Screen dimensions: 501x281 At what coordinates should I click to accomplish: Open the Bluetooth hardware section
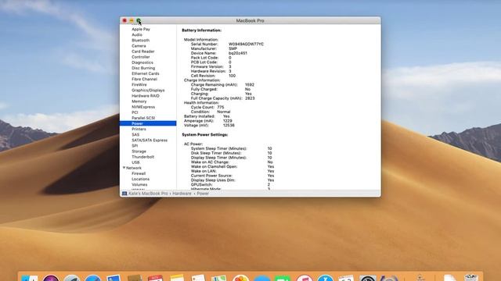(140, 40)
